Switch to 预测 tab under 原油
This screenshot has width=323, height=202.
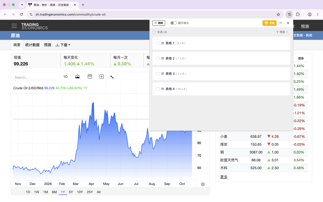click(47, 45)
